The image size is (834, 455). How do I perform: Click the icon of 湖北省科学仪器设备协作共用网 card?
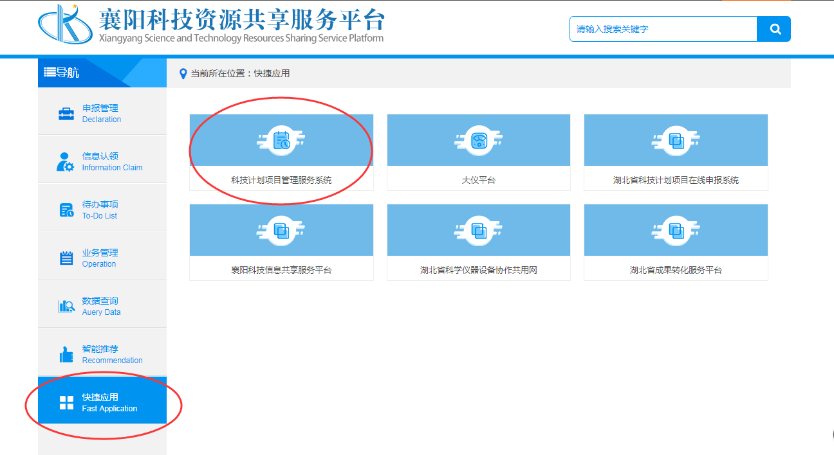[x=479, y=231]
